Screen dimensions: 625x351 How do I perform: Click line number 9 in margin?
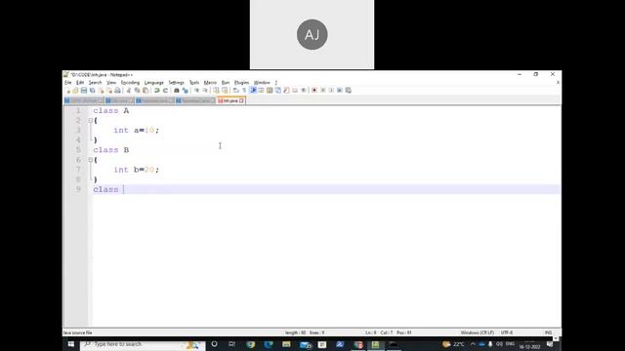click(x=78, y=189)
